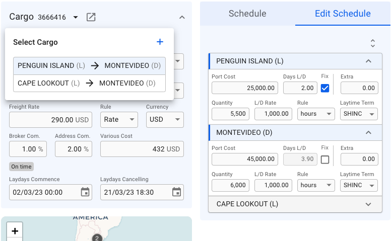The height and width of the screenshot is (241, 392).
Task: Select the Edit Schedule tab
Action: pos(343,14)
